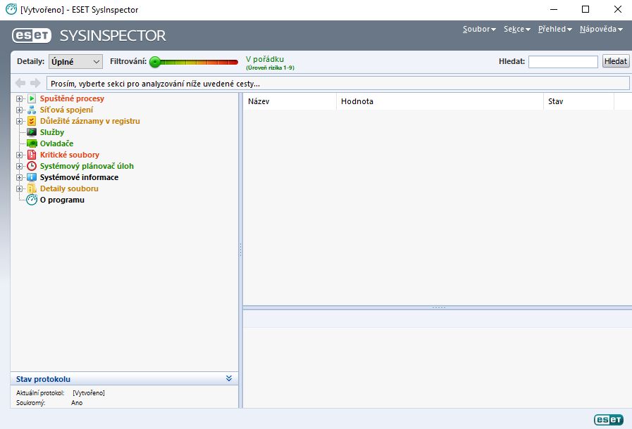Screen dimensions: 632x429
Task: Click the Soukromý value Ano
Action: (77, 403)
